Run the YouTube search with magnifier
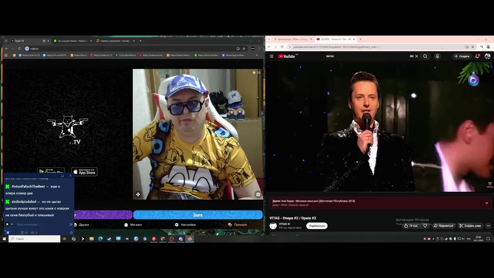 425,56
